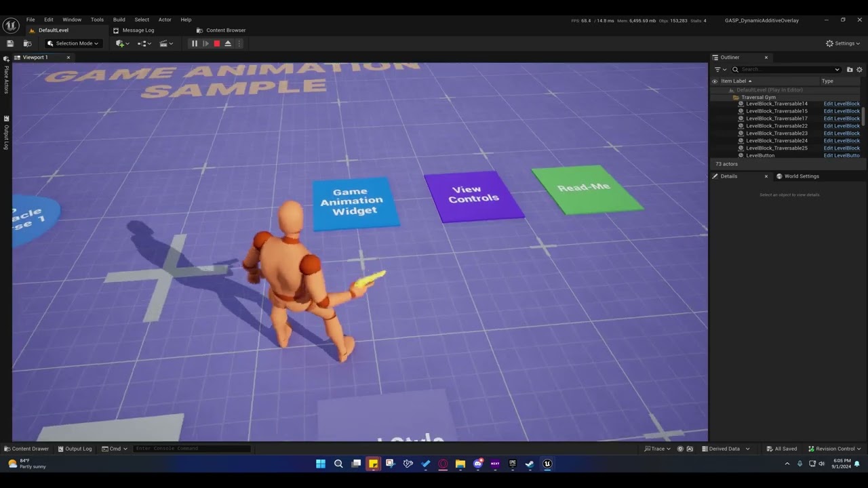This screenshot has width=868, height=488.
Task: Close the Viewport 1 tab
Action: pos(68,58)
